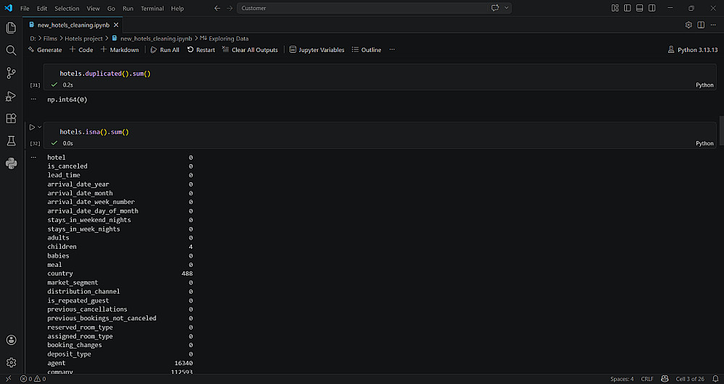
Task: Open the notebook toolbar more actions ellipsis
Action: pyautogui.click(x=392, y=50)
